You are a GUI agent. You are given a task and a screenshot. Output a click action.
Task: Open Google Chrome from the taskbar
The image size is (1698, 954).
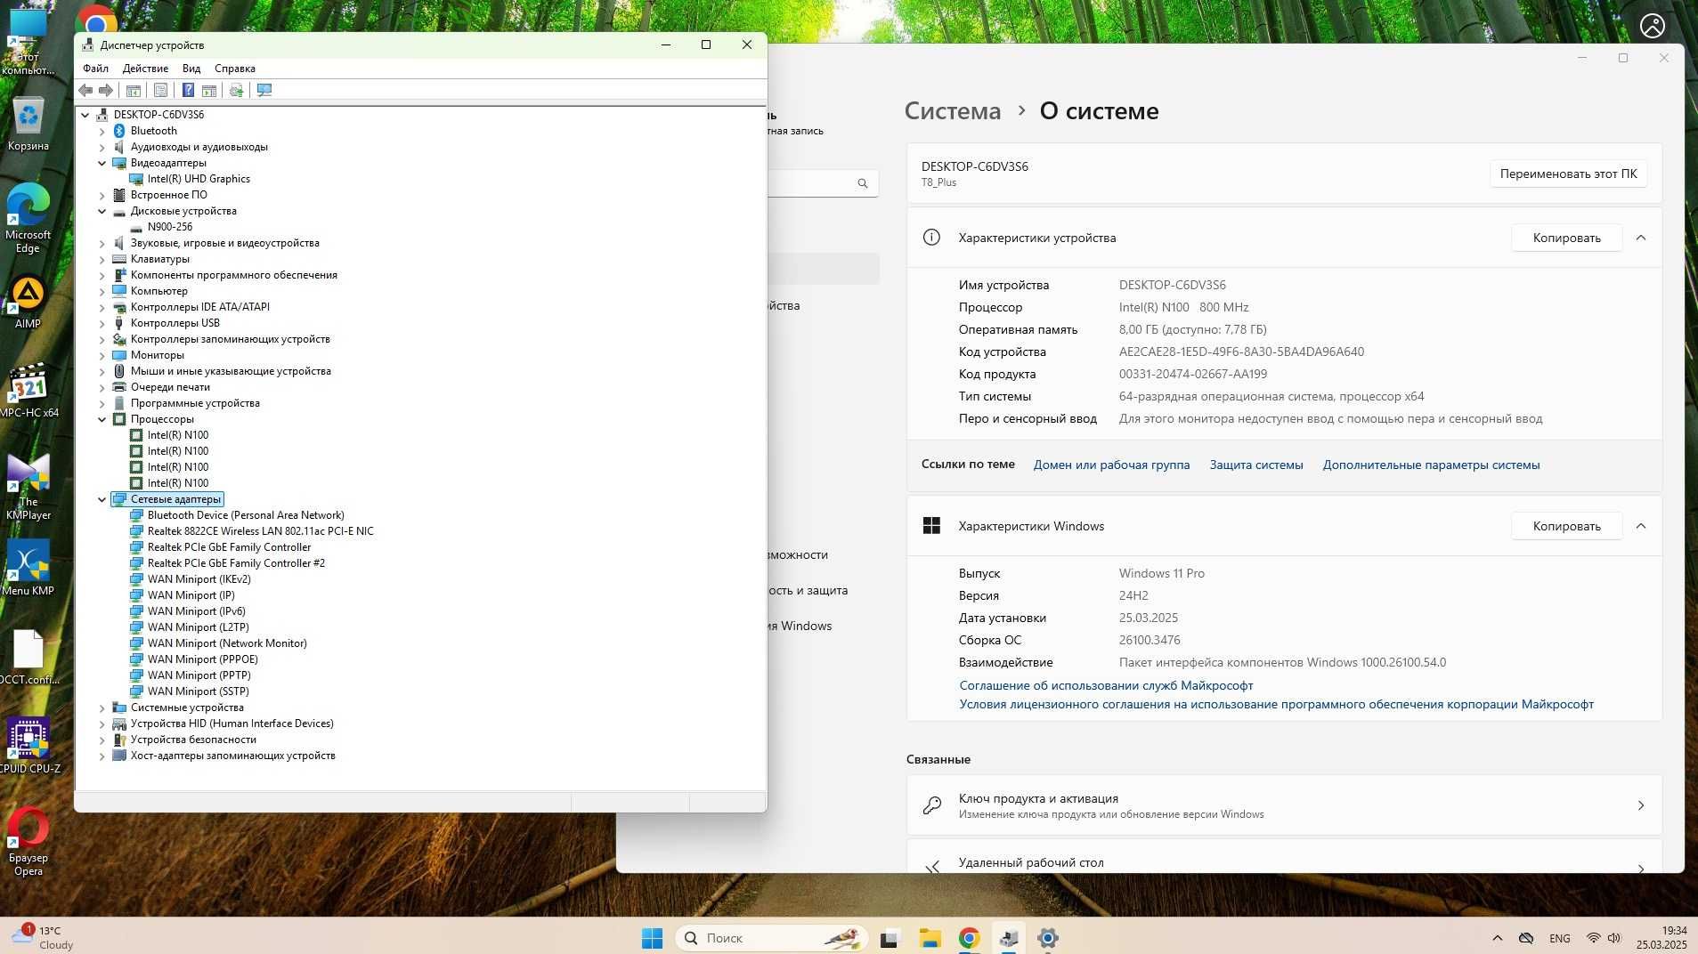point(969,938)
